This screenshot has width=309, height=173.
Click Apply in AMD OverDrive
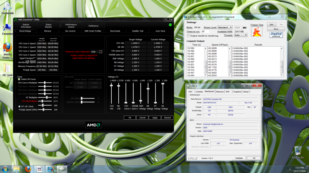[x=155, y=118]
